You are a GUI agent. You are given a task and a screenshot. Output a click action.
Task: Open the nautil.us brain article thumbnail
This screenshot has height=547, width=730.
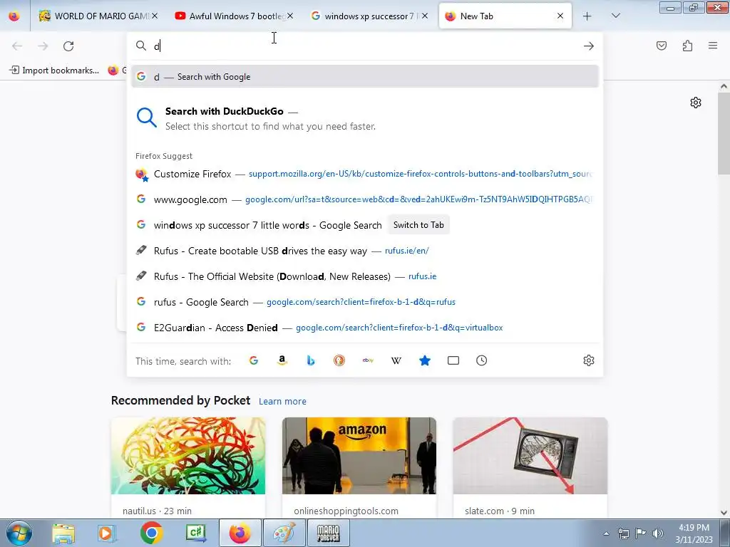tap(188, 456)
